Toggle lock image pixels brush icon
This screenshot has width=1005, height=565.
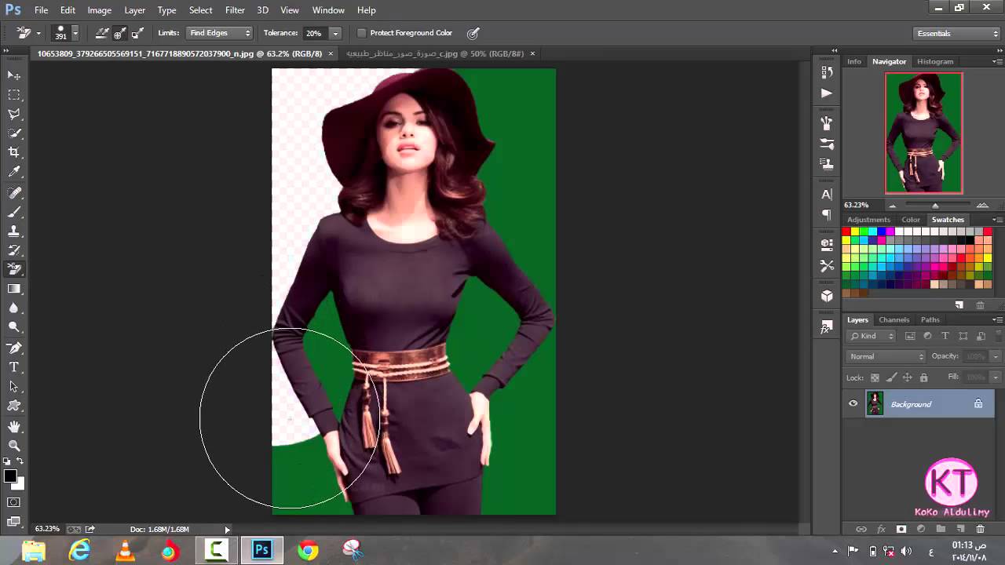891,377
